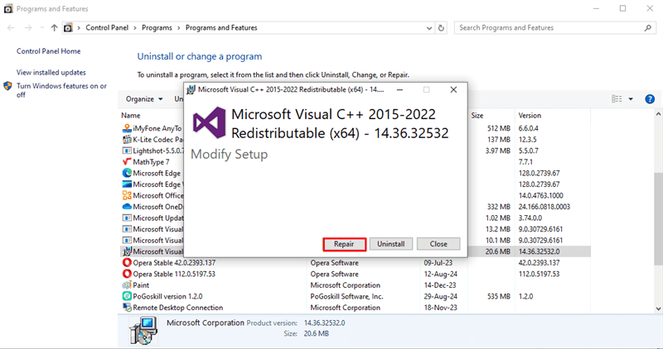Click the change view icon
The width and height of the screenshot is (663, 349).
[x=617, y=99]
